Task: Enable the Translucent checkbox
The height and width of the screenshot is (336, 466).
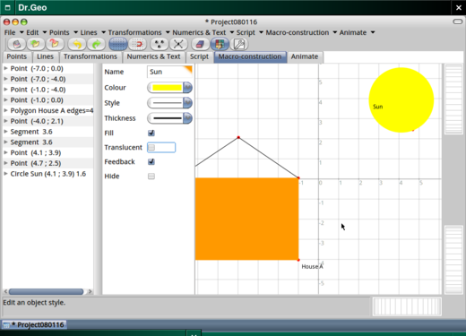Action: (x=151, y=147)
